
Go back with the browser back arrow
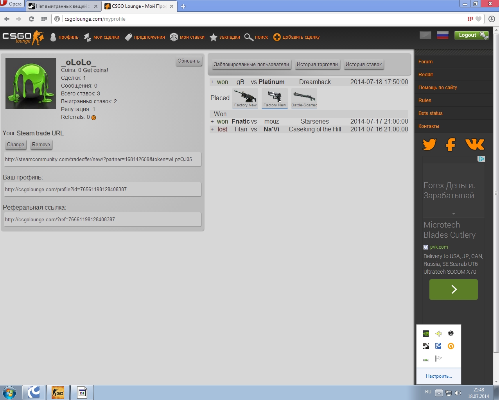pyautogui.click(x=7, y=19)
